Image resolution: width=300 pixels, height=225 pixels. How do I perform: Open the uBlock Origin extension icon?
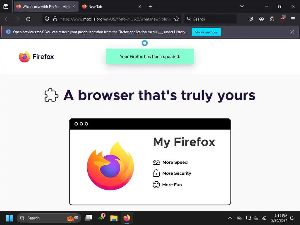tap(283, 18)
